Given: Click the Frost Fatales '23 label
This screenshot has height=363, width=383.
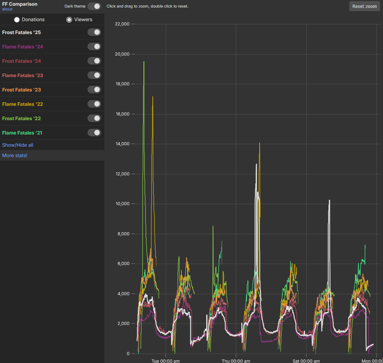Looking at the screenshot, I should tap(22, 90).
